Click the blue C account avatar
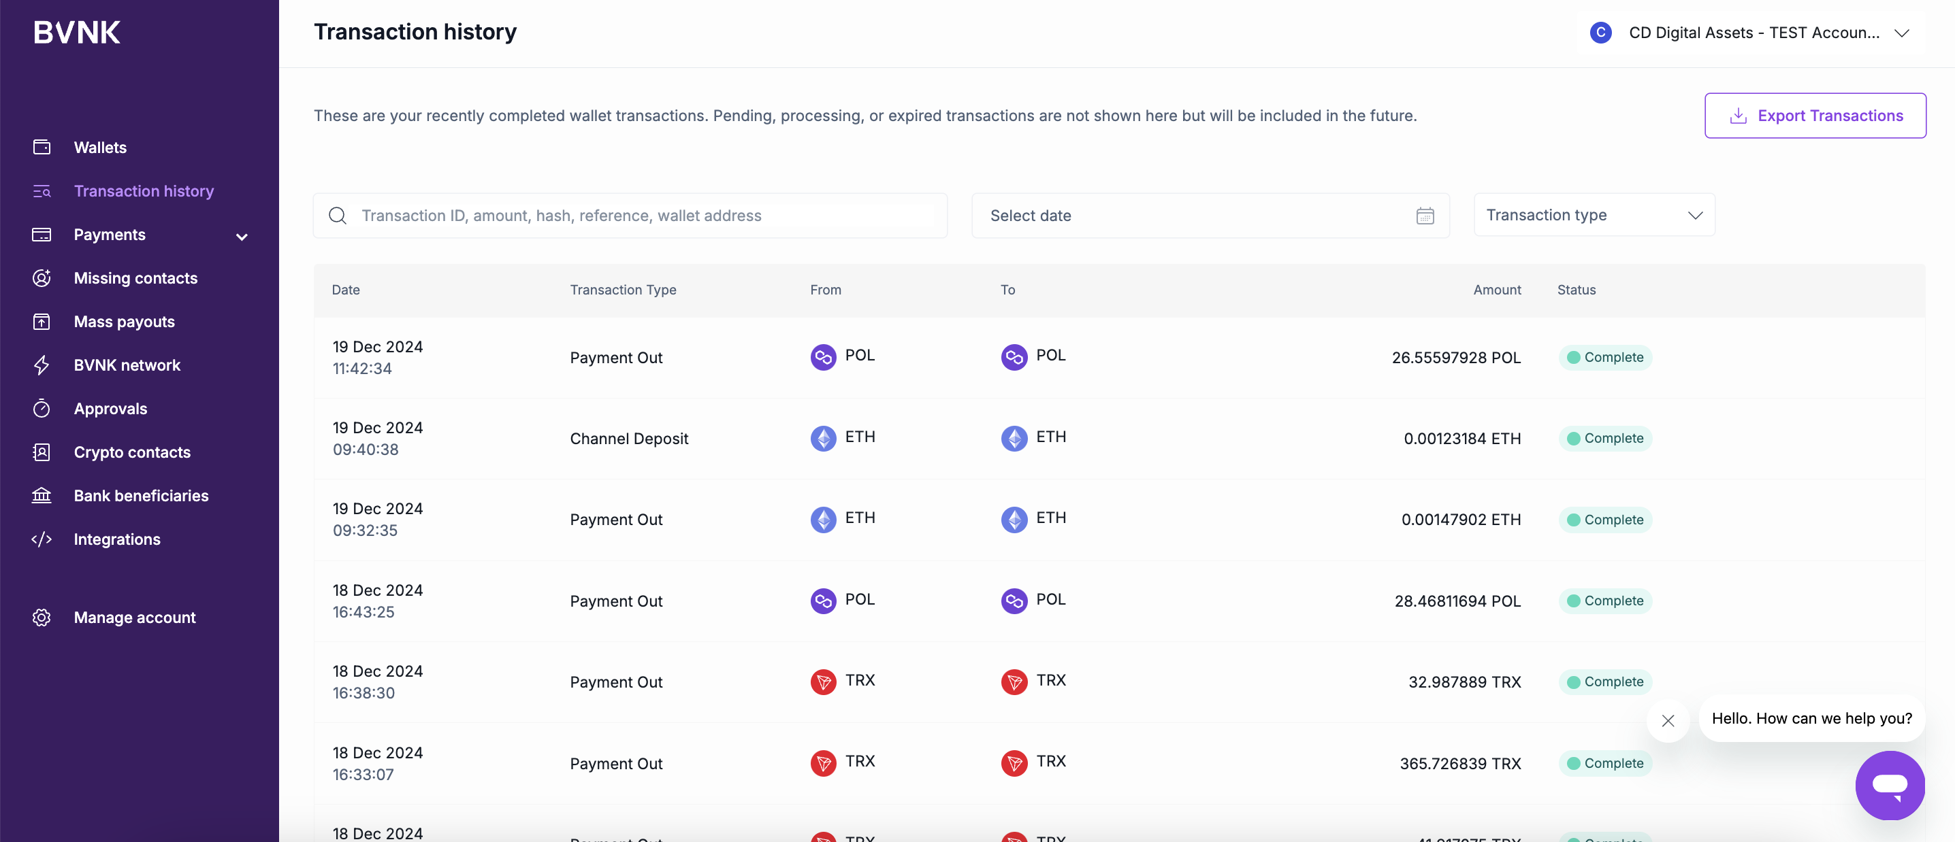 pos(1600,33)
